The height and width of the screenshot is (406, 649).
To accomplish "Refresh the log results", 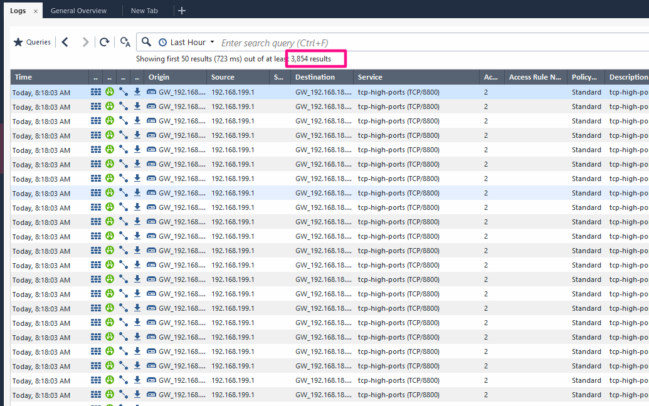I will point(105,42).
